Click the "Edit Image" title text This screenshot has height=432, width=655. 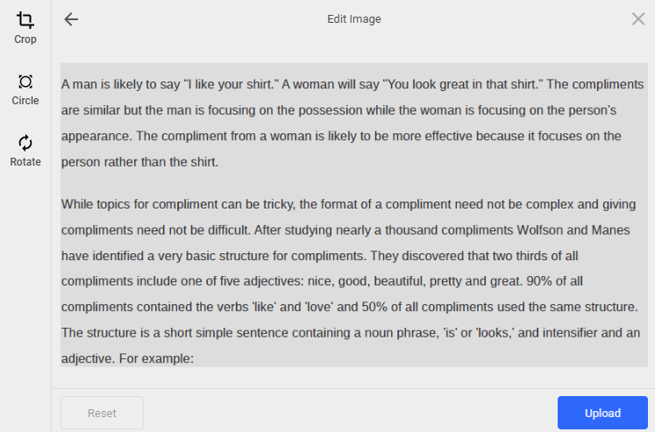(354, 19)
